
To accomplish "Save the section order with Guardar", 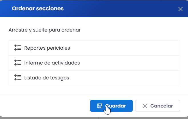I will point(111,106).
